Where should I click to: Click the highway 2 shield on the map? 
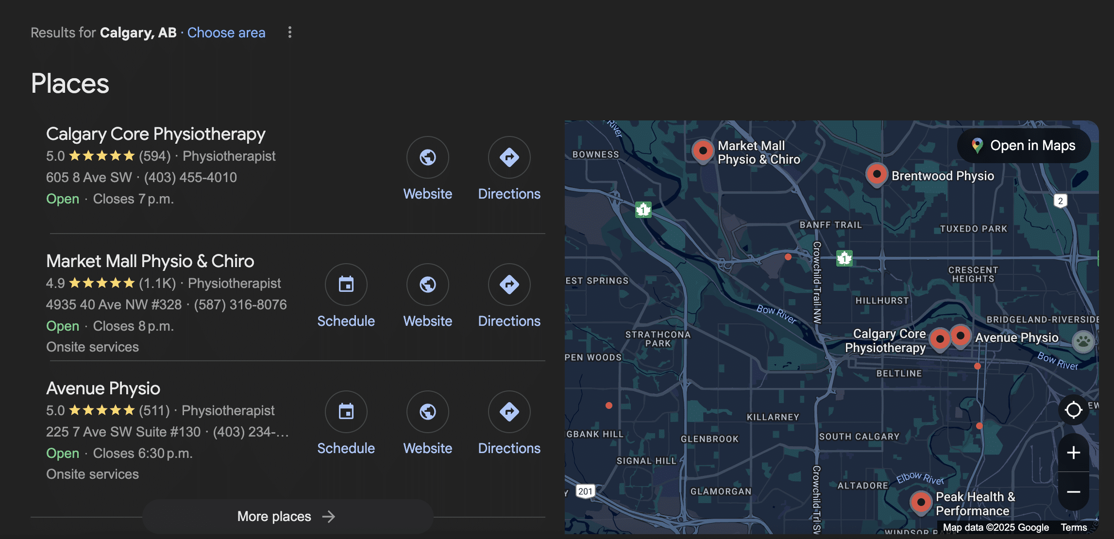pyautogui.click(x=1061, y=201)
